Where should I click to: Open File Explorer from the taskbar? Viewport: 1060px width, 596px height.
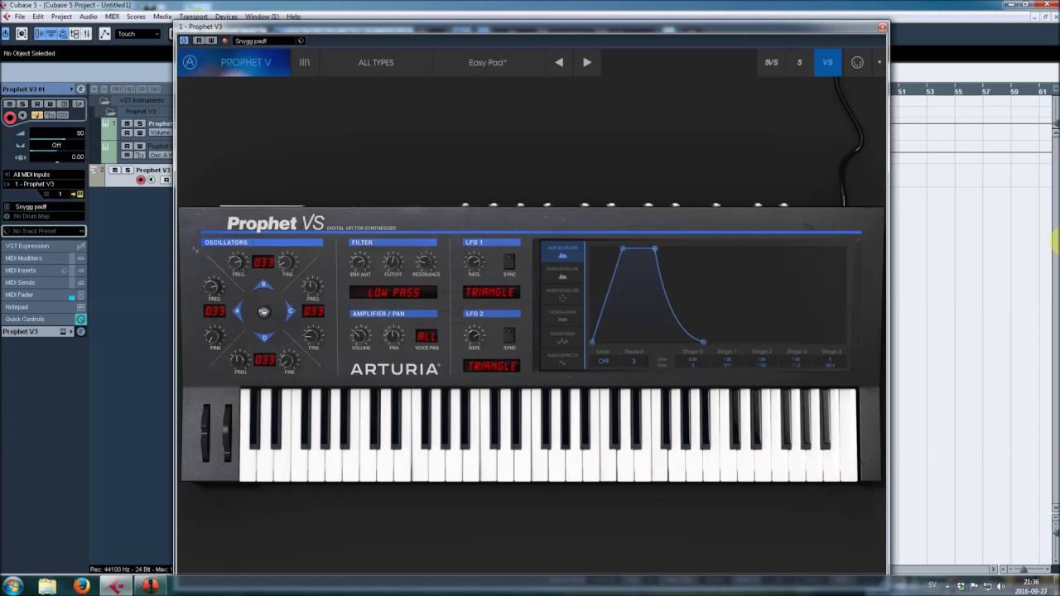coord(47,586)
